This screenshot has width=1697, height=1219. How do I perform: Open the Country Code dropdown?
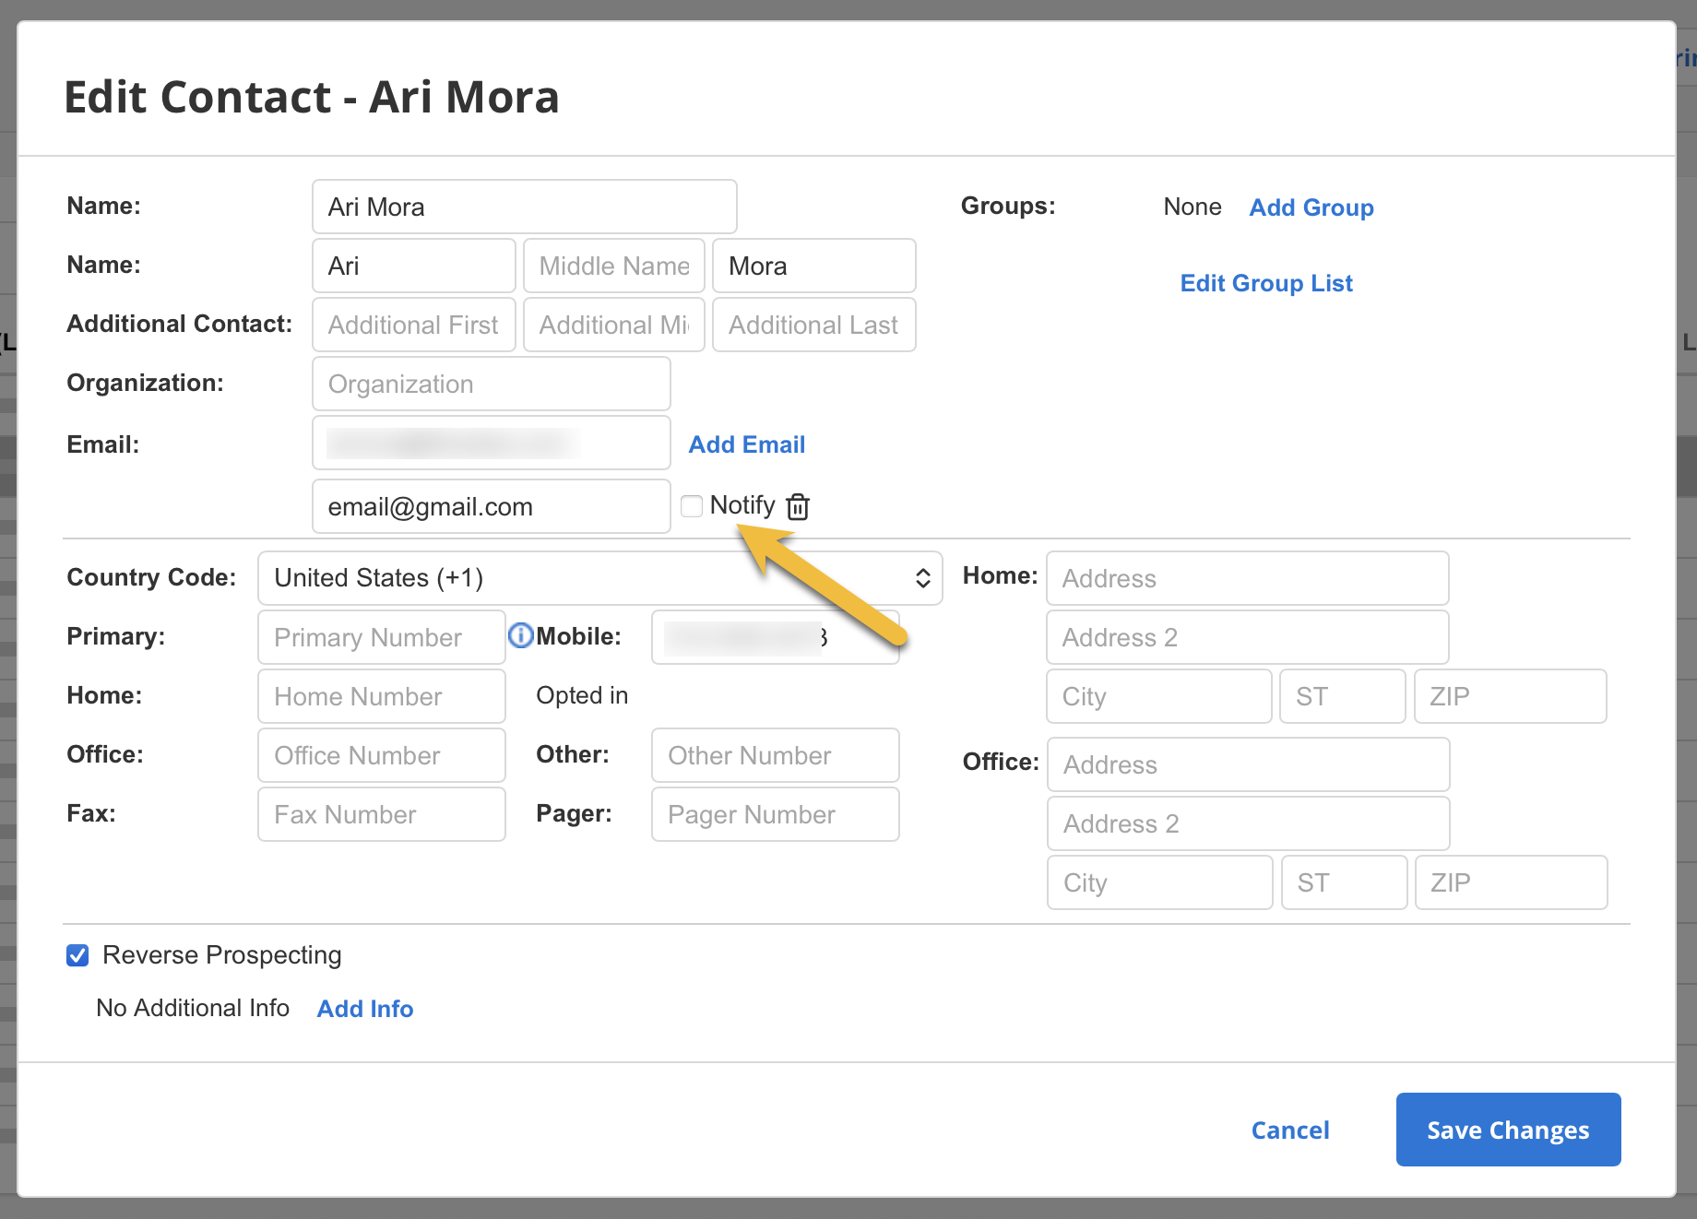pyautogui.click(x=600, y=578)
